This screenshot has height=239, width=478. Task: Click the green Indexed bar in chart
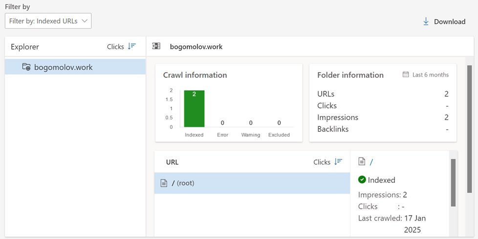[x=194, y=108]
